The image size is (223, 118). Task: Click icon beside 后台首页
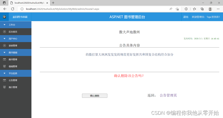(4, 32)
